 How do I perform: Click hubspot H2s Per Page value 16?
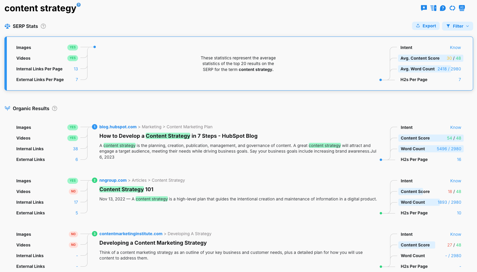pos(459,159)
